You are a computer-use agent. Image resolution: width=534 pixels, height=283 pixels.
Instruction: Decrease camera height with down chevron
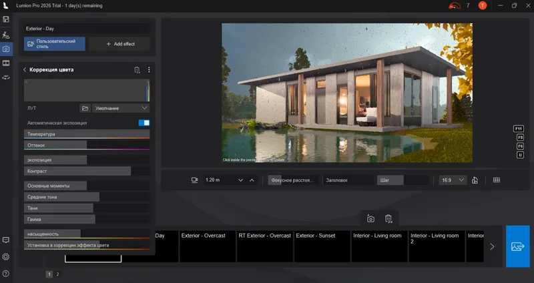click(x=240, y=180)
